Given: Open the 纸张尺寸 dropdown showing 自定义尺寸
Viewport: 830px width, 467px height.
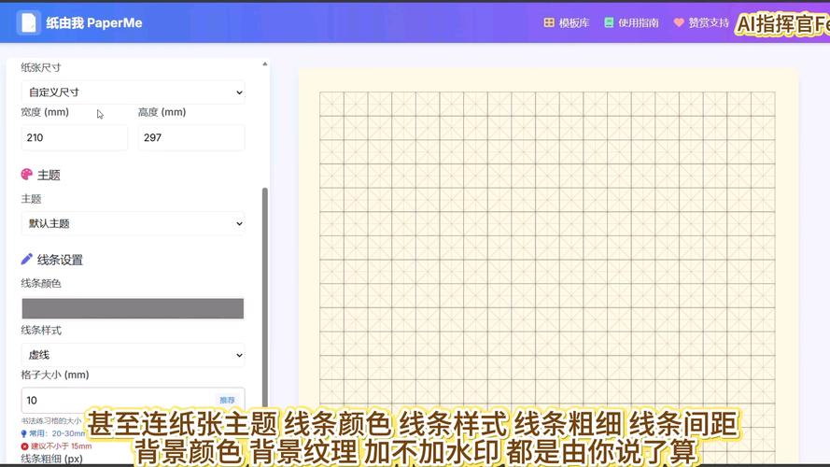Looking at the screenshot, I should [133, 92].
